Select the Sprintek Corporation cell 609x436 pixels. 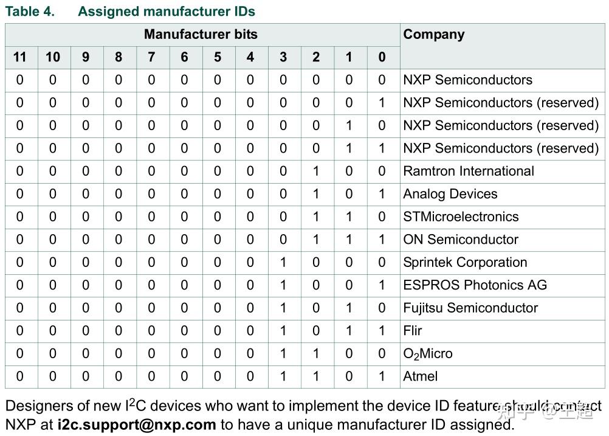pos(465,263)
